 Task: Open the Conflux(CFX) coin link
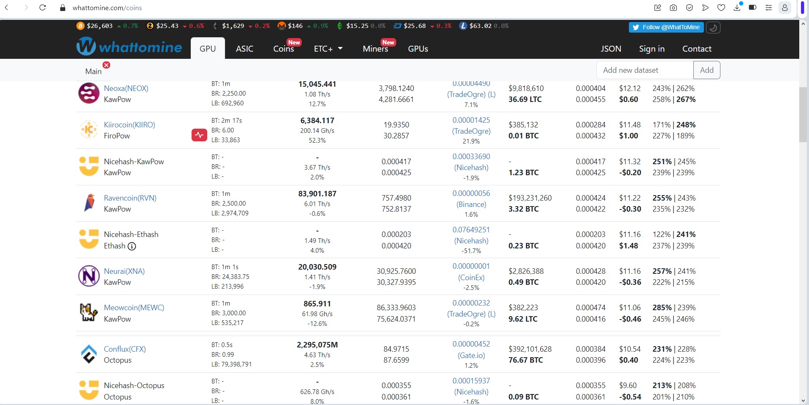click(x=125, y=349)
